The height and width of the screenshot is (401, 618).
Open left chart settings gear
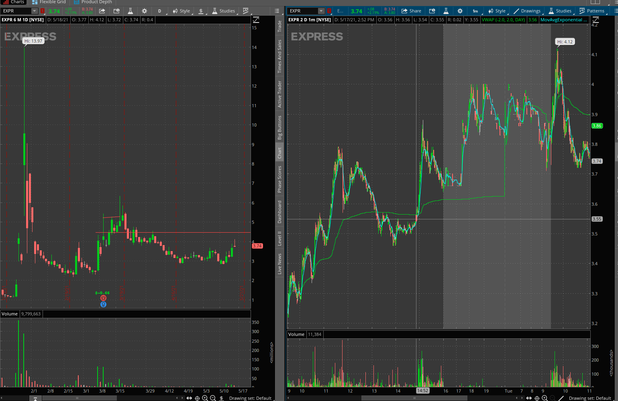point(145,11)
